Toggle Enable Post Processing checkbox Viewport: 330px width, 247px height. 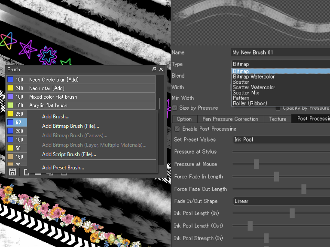[177, 129]
